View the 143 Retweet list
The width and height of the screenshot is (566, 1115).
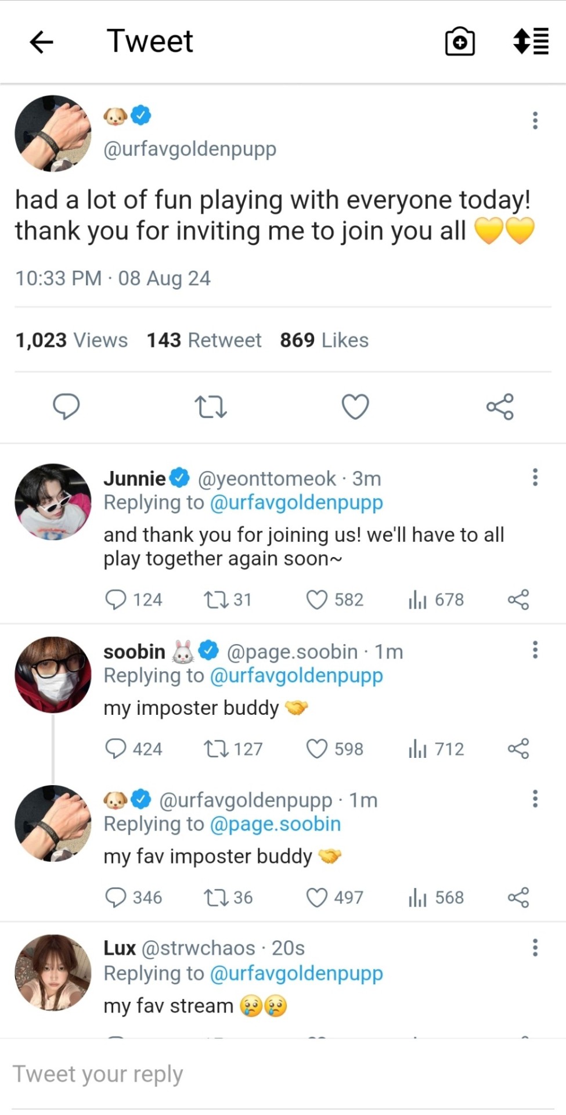coord(204,340)
